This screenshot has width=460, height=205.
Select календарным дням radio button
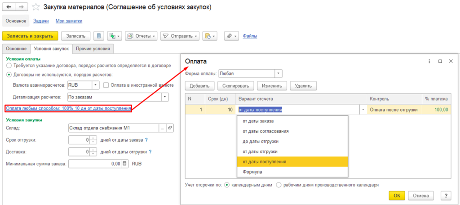coord(226,185)
